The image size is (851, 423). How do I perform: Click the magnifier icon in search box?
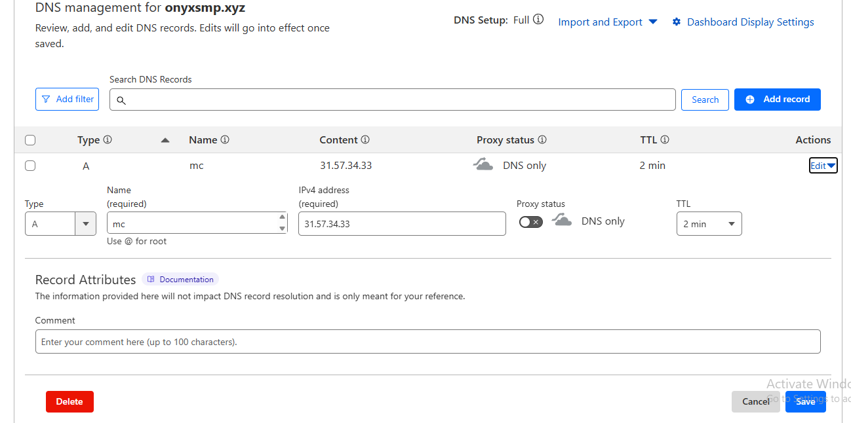pyautogui.click(x=121, y=100)
